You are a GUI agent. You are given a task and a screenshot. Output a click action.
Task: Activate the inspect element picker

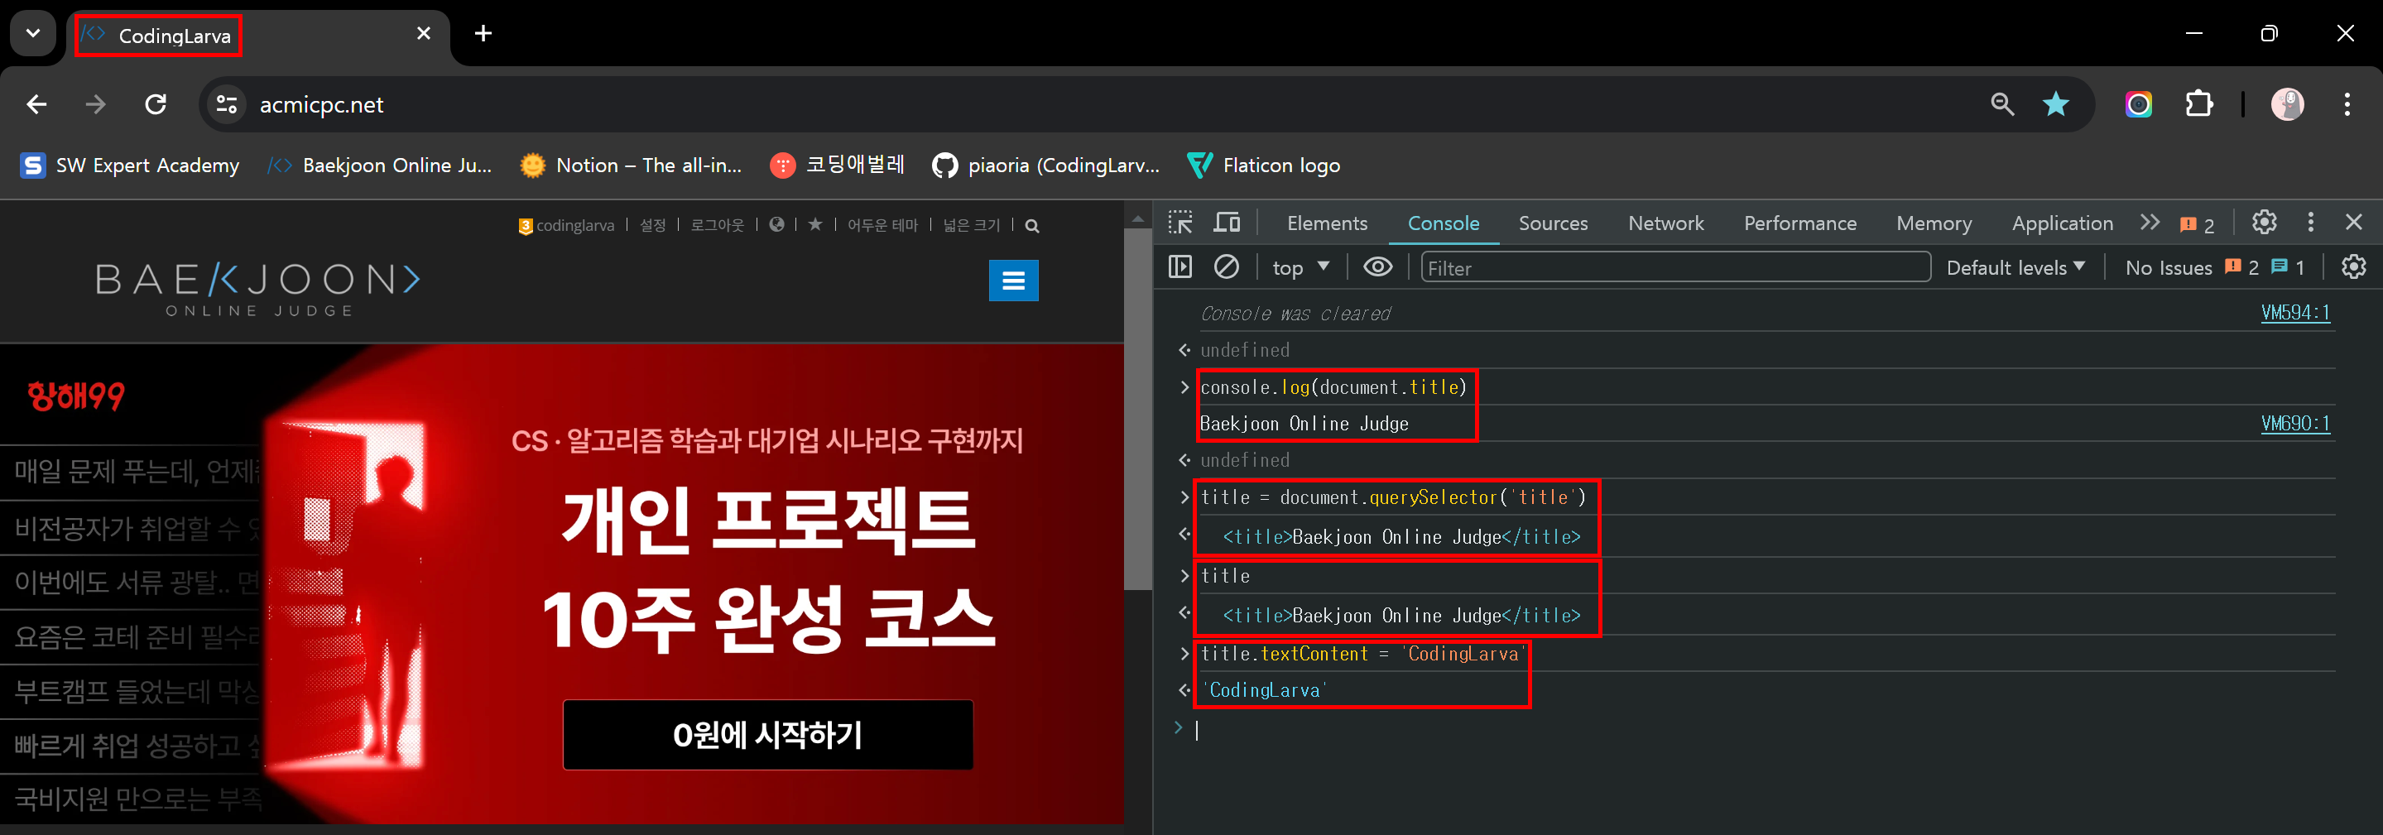click(1180, 223)
